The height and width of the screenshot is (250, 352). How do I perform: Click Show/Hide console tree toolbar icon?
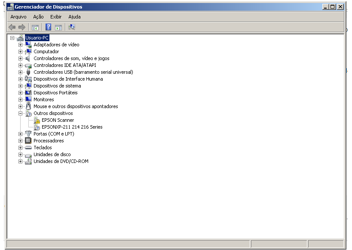pyautogui.click(x=35, y=27)
